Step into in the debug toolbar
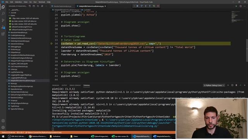This screenshot has width=248, height=139. (x=146, y=6)
